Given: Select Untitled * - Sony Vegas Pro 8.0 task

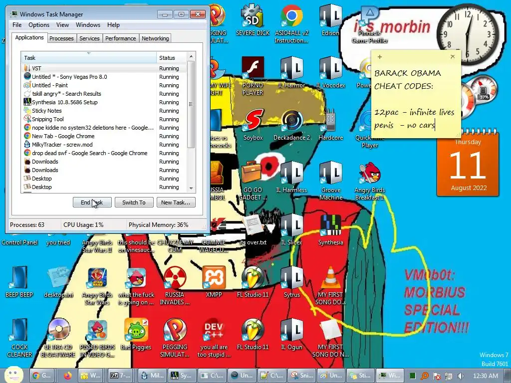Looking at the screenshot, I should coord(105,77).
